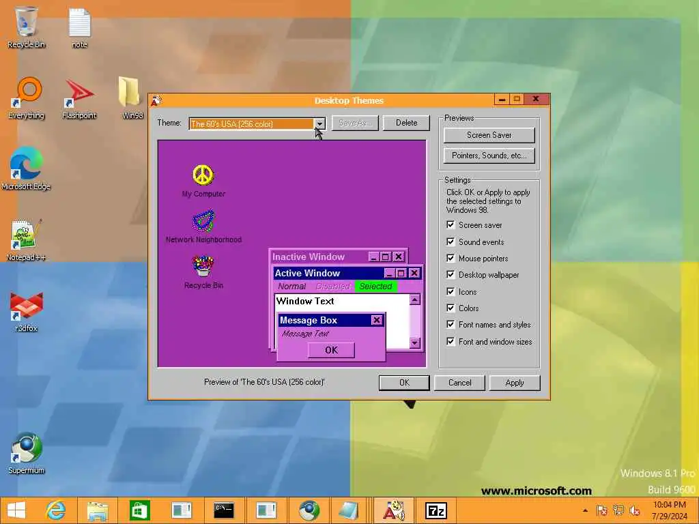Open the Windows Store taskbar icon
This screenshot has width=699, height=524.
click(x=139, y=510)
